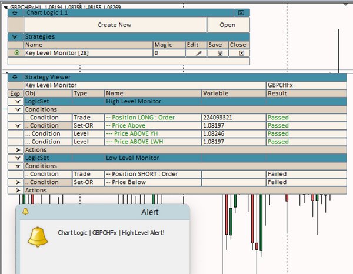Collapse the High Level Monitor LogicSet
Screen dimensions: 353x274
(18, 102)
